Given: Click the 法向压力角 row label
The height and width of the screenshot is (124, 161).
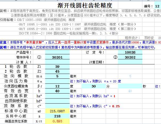Looking at the screenshot, I should [x=16, y=81].
